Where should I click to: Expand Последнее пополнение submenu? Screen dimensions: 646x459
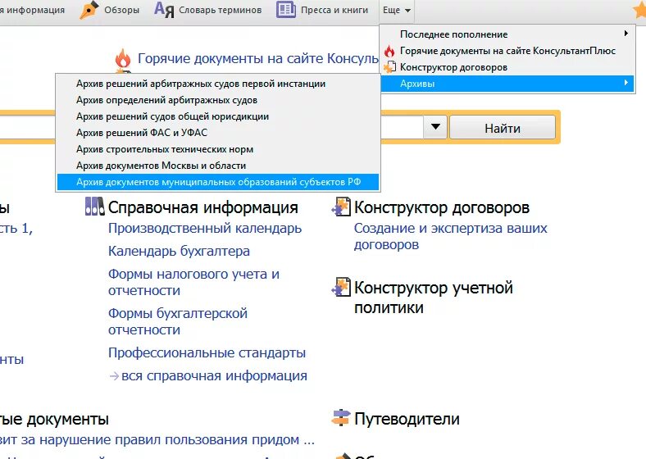click(507, 34)
